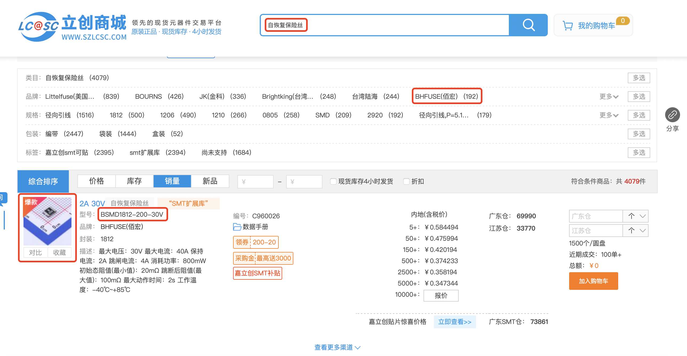Expand more brands via 更多
This screenshot has height=356, width=687.
click(609, 97)
